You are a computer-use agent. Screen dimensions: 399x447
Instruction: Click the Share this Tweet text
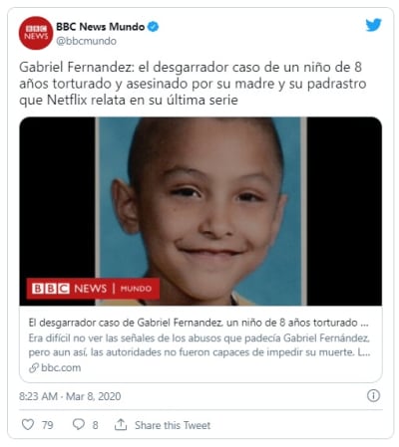click(x=173, y=425)
